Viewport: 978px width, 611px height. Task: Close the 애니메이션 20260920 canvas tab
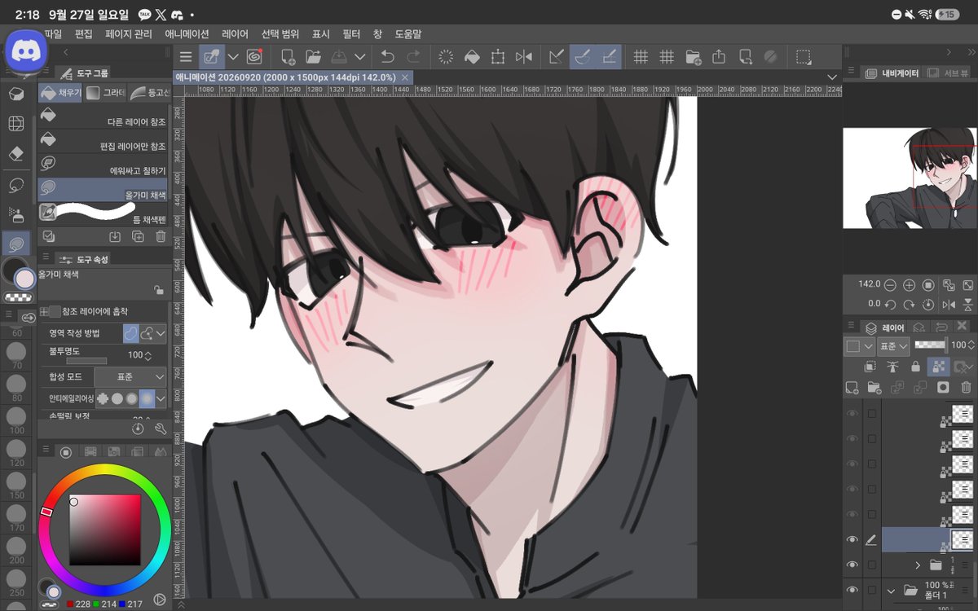coord(405,77)
